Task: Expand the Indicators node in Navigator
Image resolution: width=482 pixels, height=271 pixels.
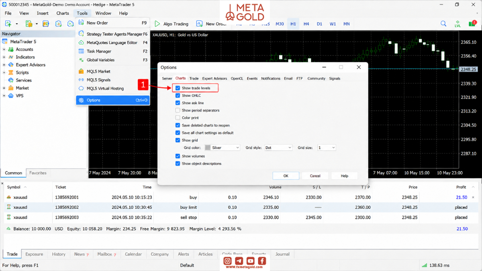Action: click(x=4, y=57)
